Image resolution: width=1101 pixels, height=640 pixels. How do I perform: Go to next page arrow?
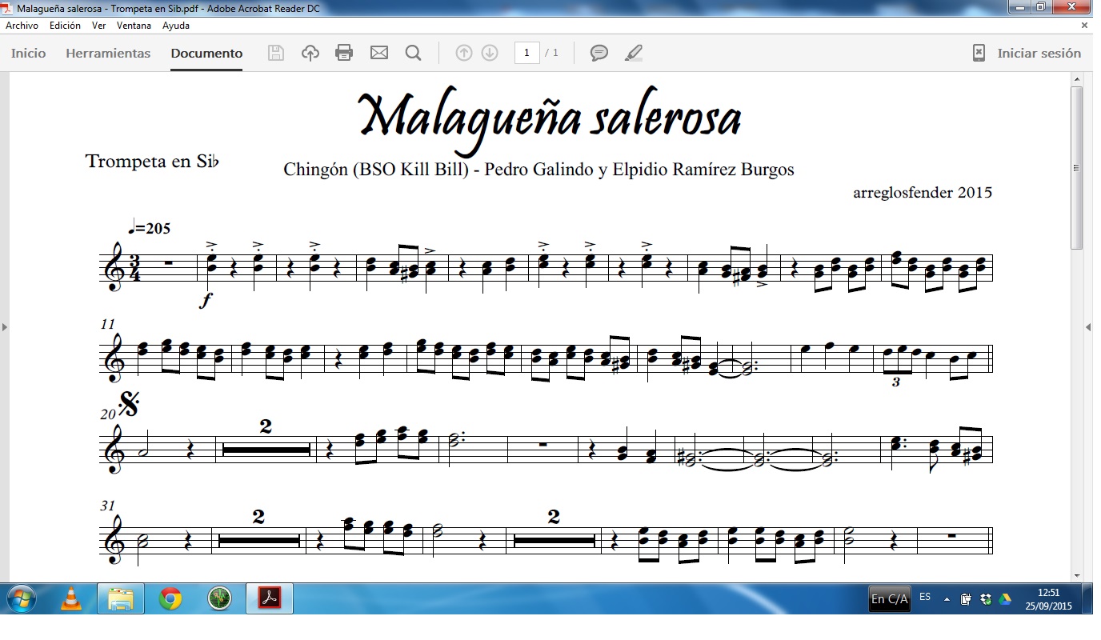(490, 53)
